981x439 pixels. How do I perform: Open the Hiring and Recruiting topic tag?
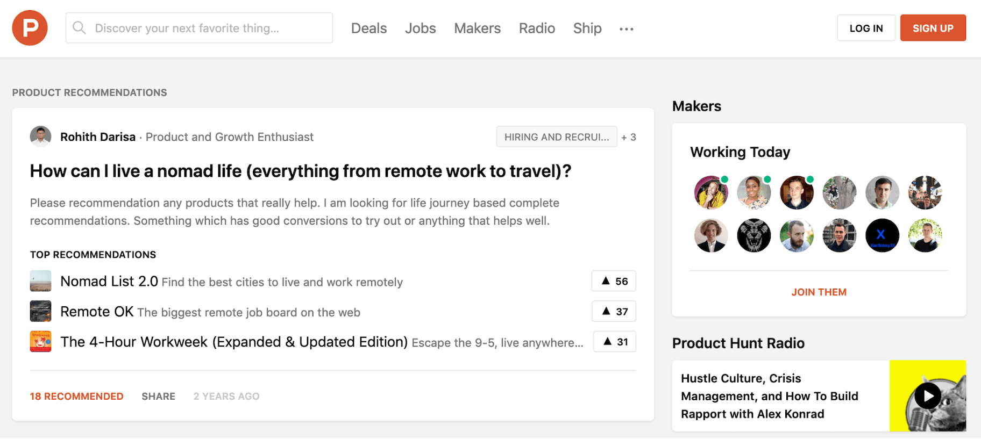(x=556, y=137)
